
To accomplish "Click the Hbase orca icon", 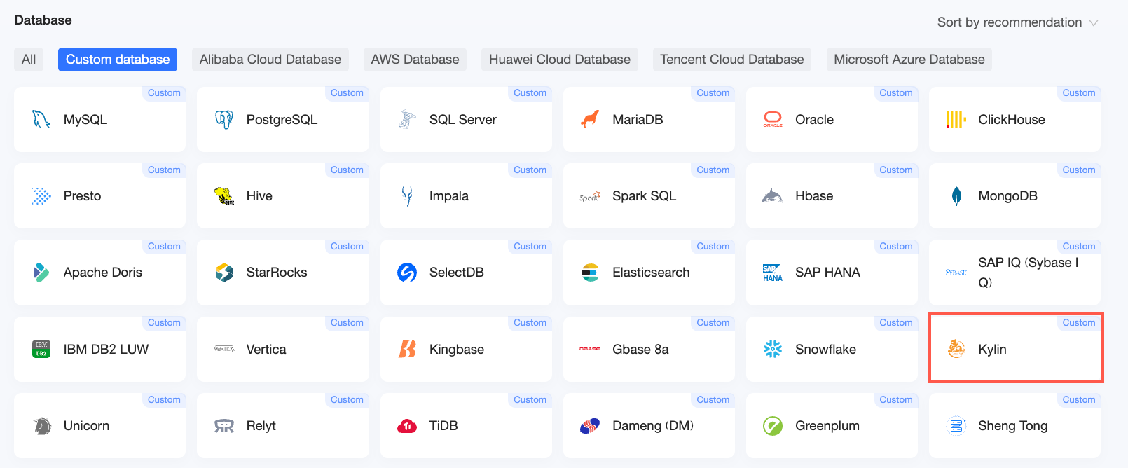I will pos(773,196).
